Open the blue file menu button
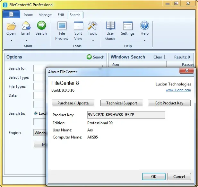The width and height of the screenshot is (198, 187). click(11, 14)
